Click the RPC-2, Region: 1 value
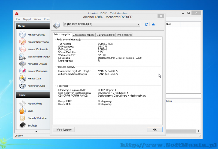This screenshot has width=218, height=149. 107,90
